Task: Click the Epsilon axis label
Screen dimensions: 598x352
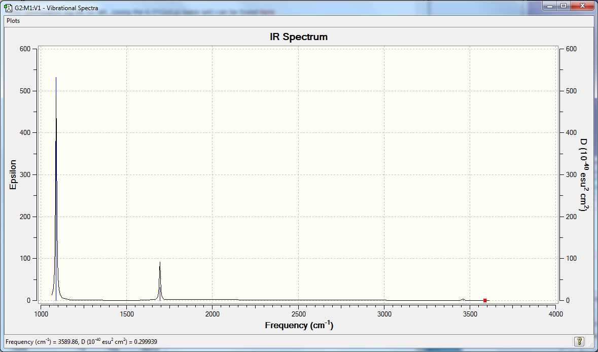Action: pos(13,174)
